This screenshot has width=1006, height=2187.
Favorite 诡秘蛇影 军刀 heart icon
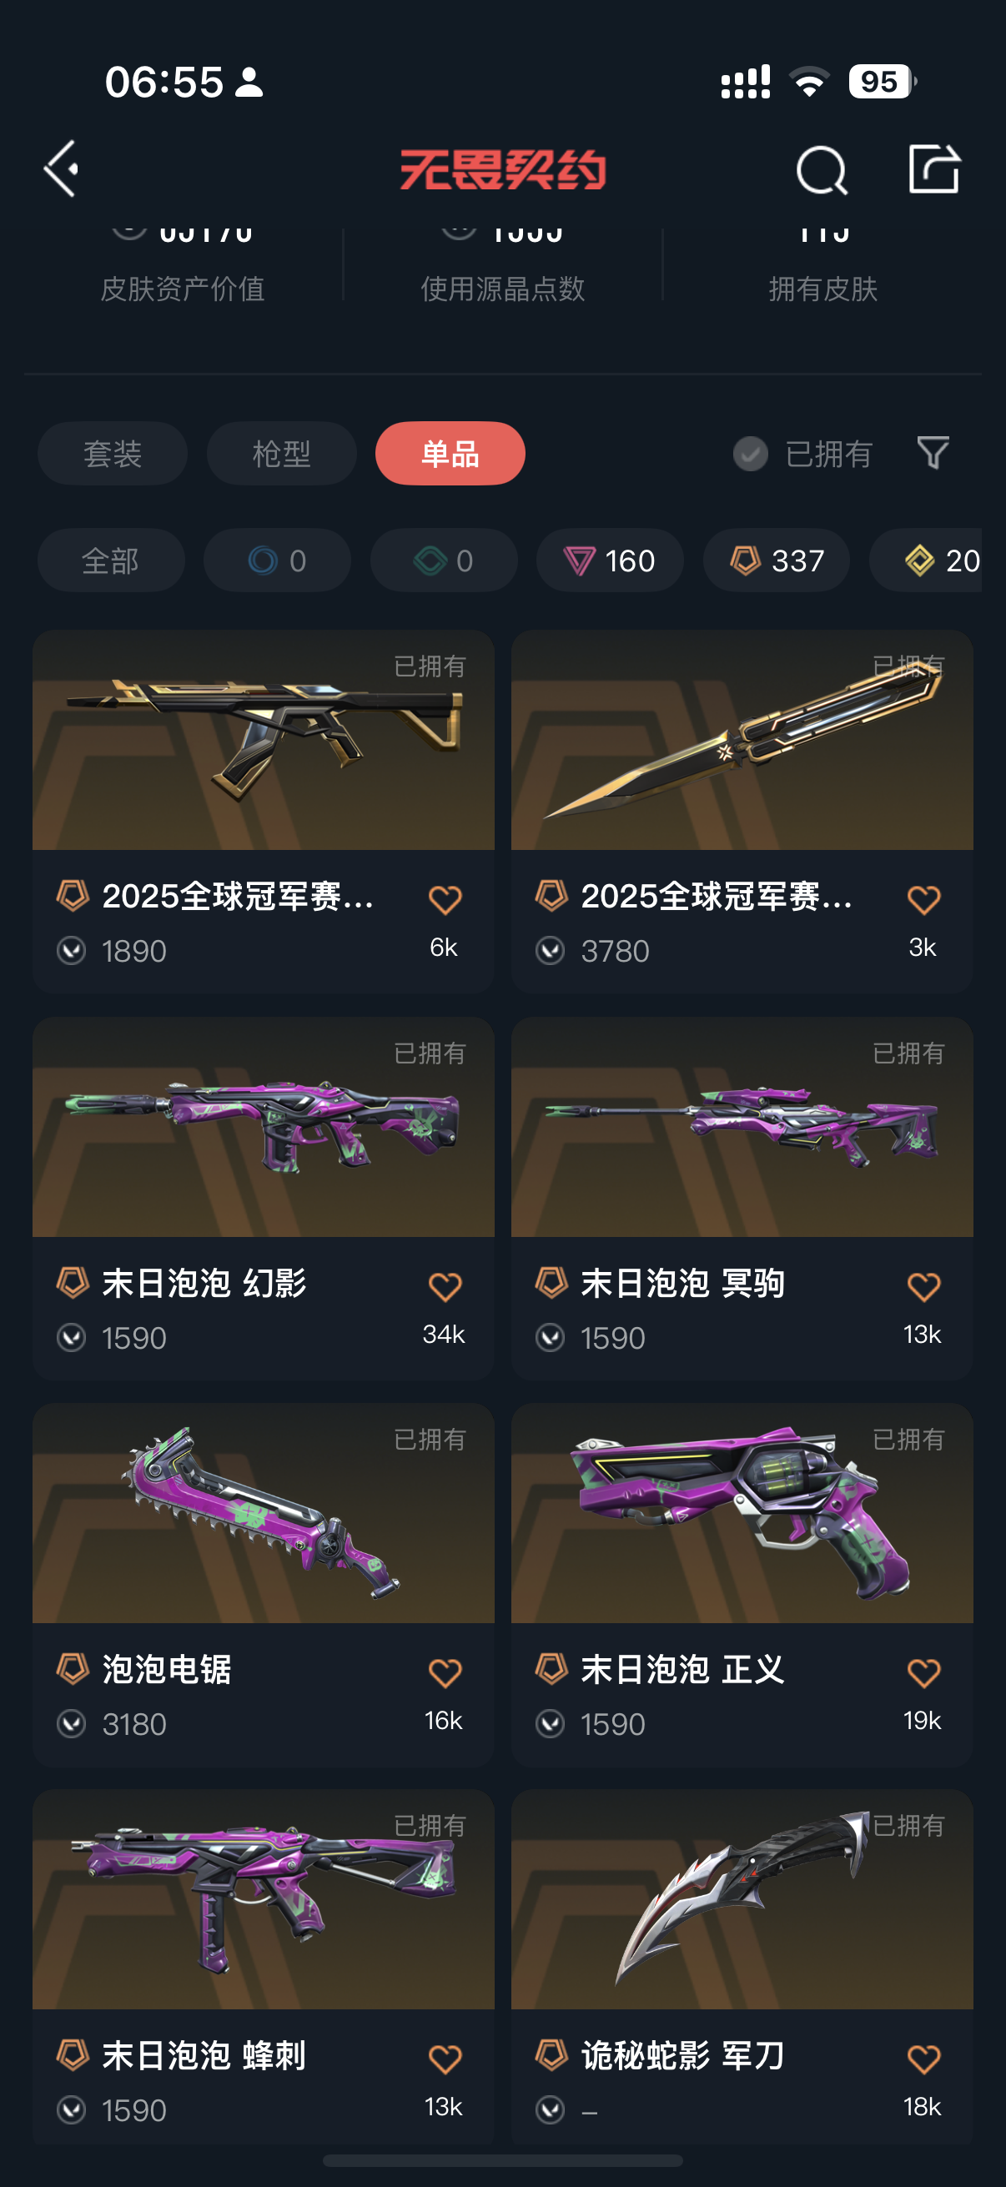pyautogui.click(x=923, y=2059)
